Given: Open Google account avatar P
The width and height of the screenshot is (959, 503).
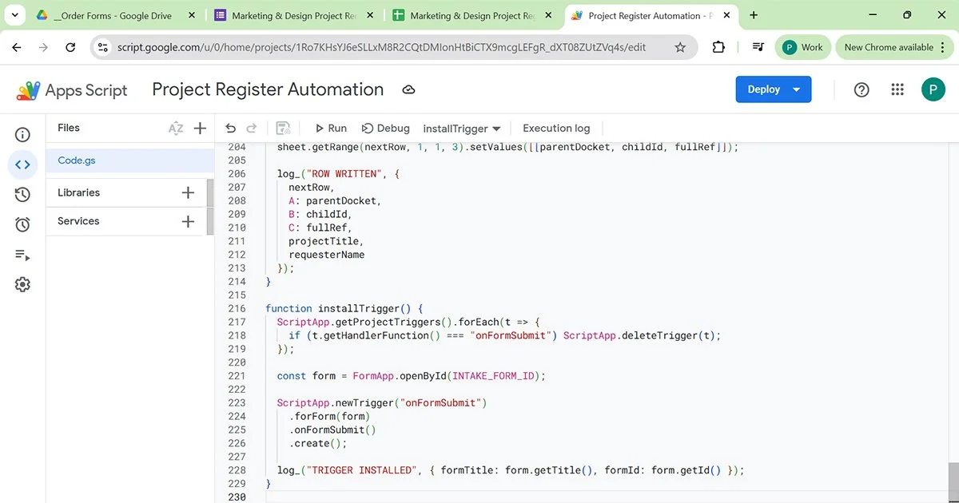Looking at the screenshot, I should click(933, 89).
